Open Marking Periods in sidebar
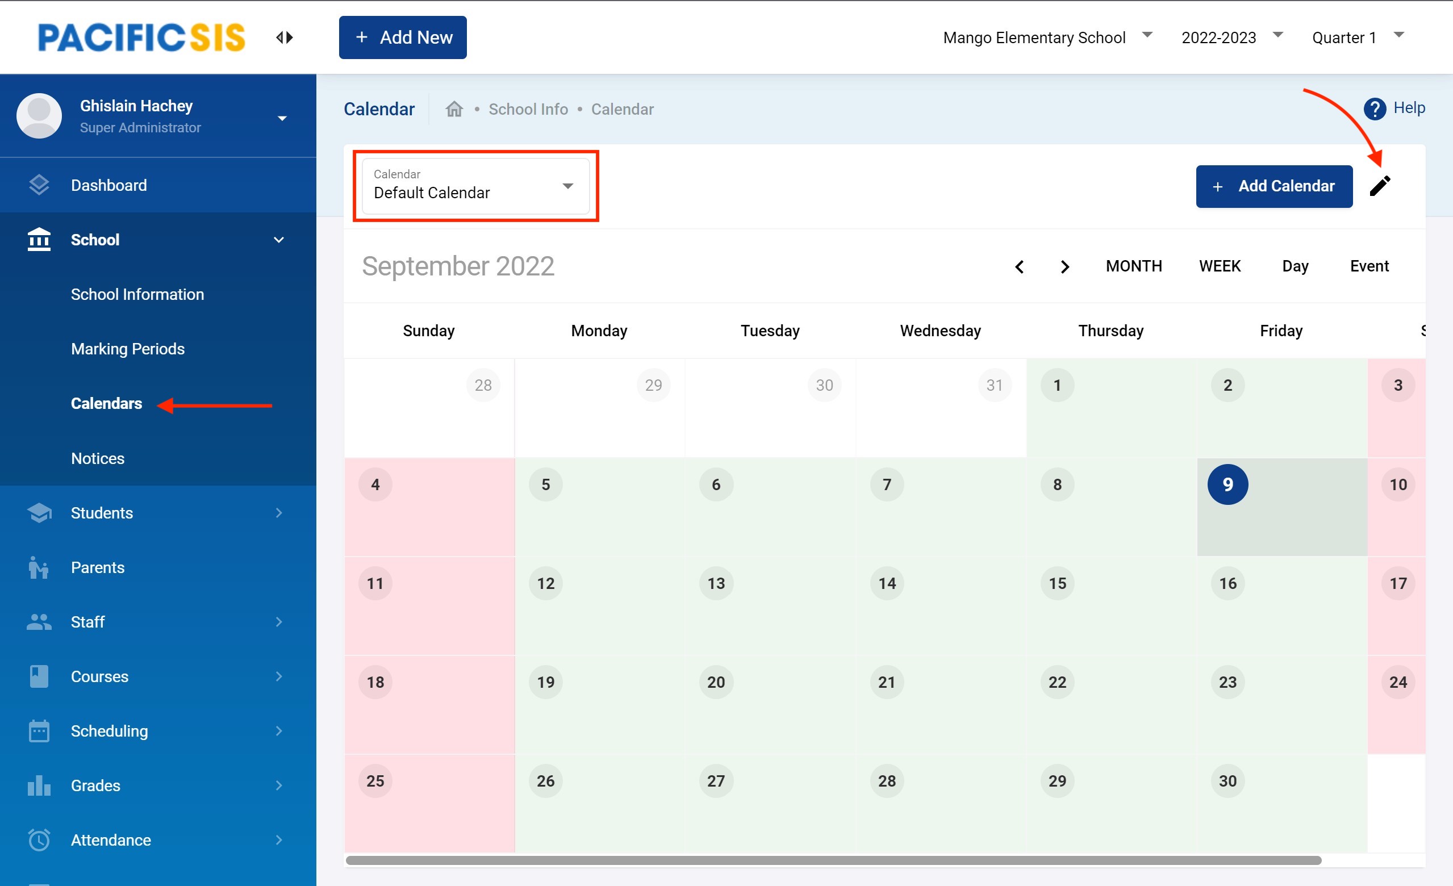Image resolution: width=1453 pixels, height=886 pixels. coord(127,349)
